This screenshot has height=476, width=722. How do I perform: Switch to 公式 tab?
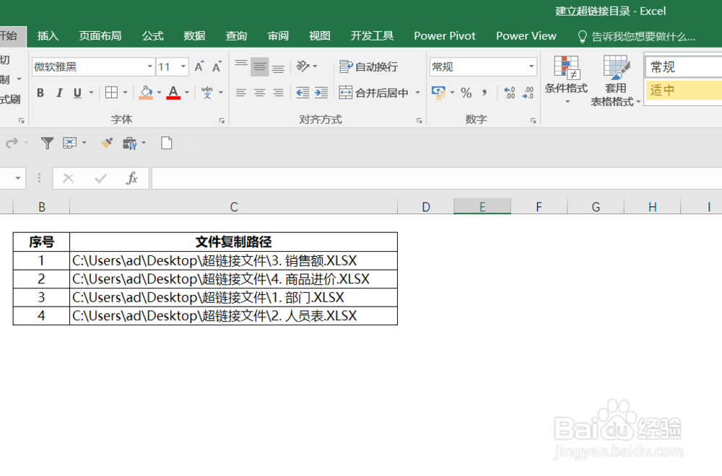click(152, 36)
